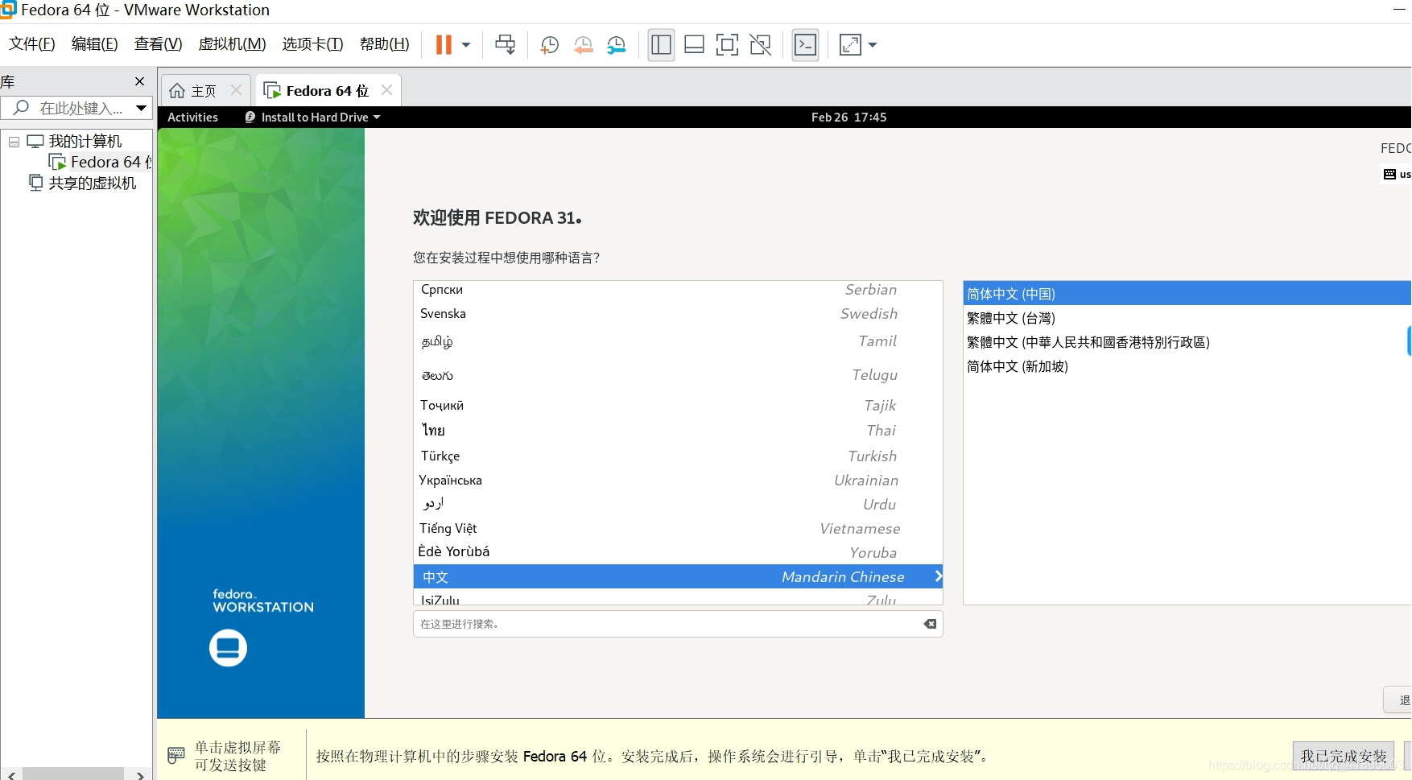Take a snapshot of the VM
Image resolution: width=1412 pixels, height=780 pixels.
coord(550,45)
